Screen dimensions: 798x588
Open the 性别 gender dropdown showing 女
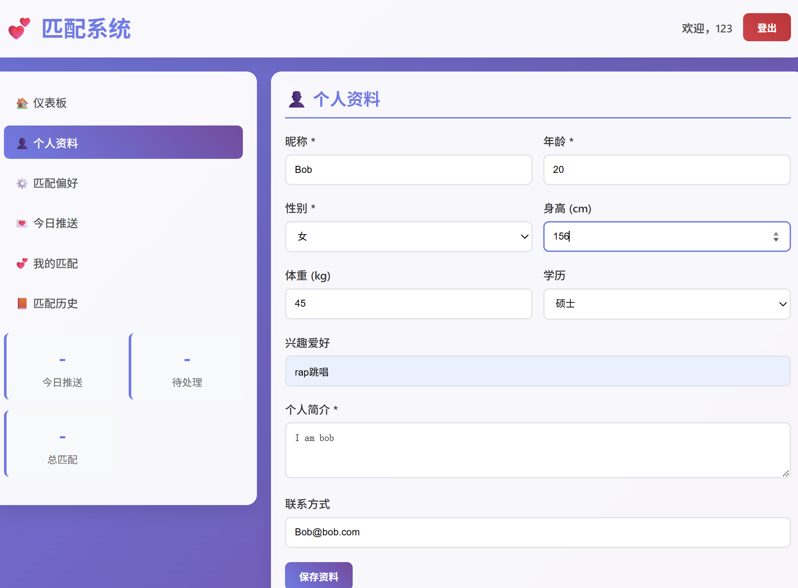409,237
